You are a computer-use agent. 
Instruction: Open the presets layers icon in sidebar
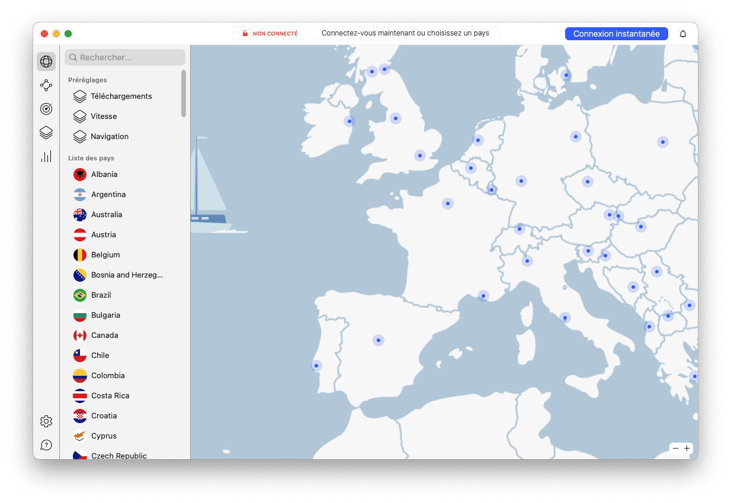point(46,133)
